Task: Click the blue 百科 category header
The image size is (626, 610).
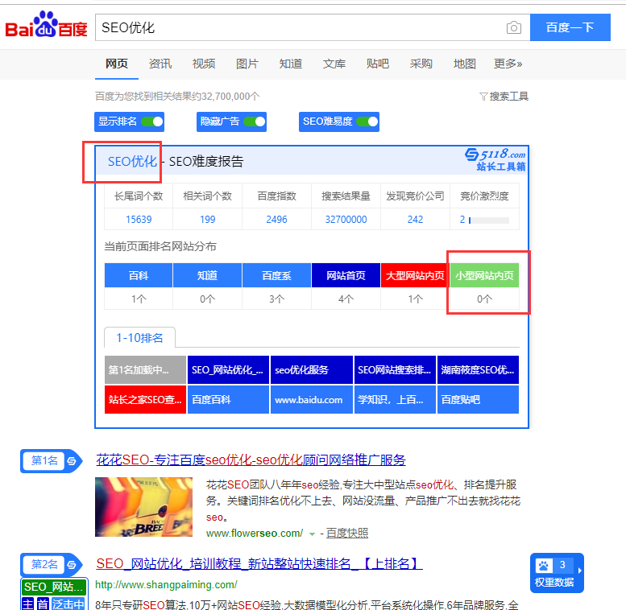Action: [139, 275]
